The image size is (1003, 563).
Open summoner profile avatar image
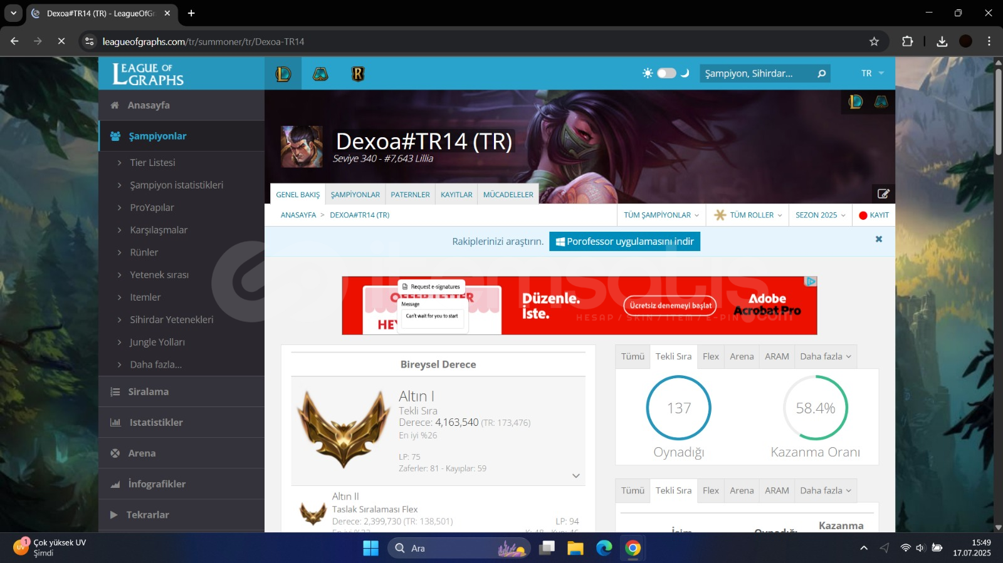pyautogui.click(x=302, y=147)
